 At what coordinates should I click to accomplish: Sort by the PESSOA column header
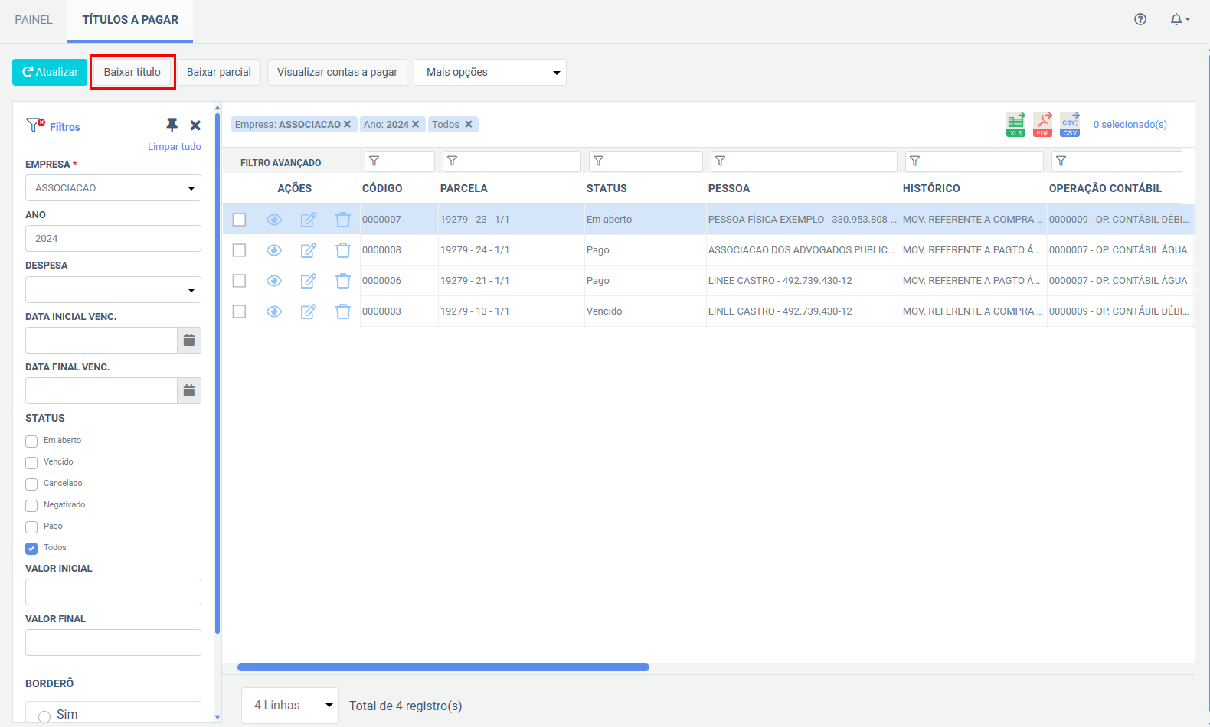point(729,188)
